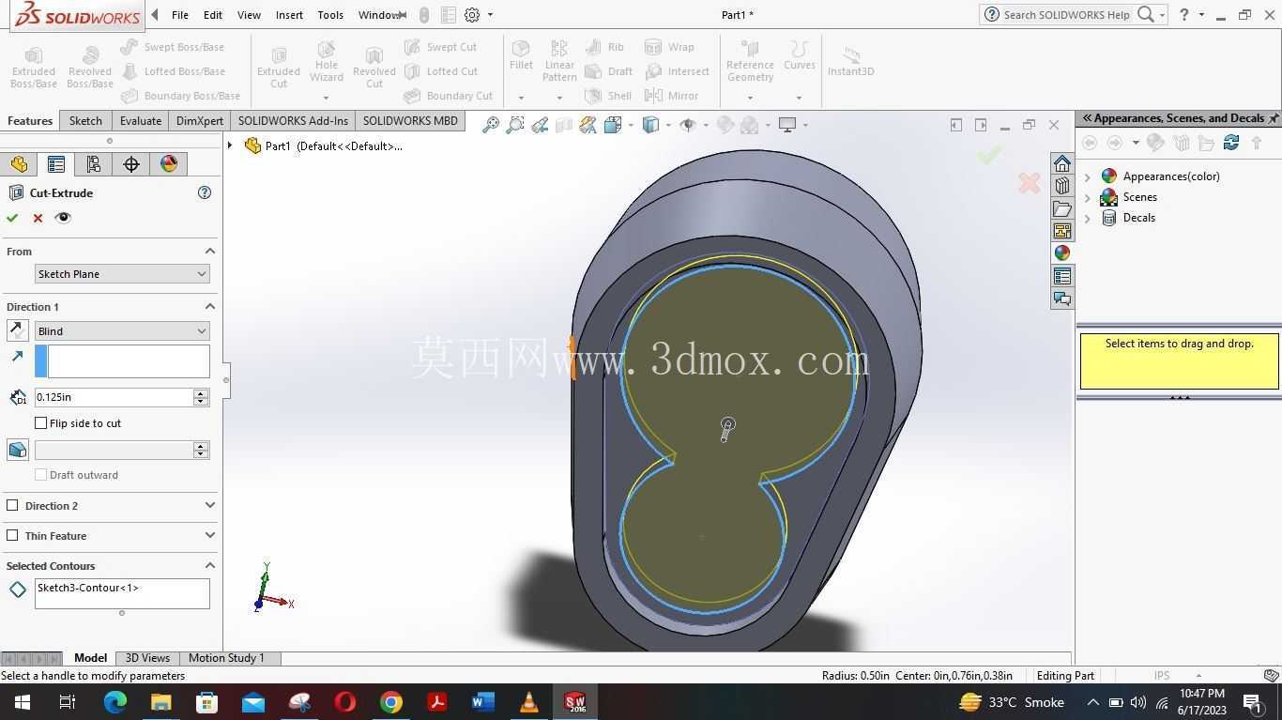Open View Settings monitor icon

[787, 125]
